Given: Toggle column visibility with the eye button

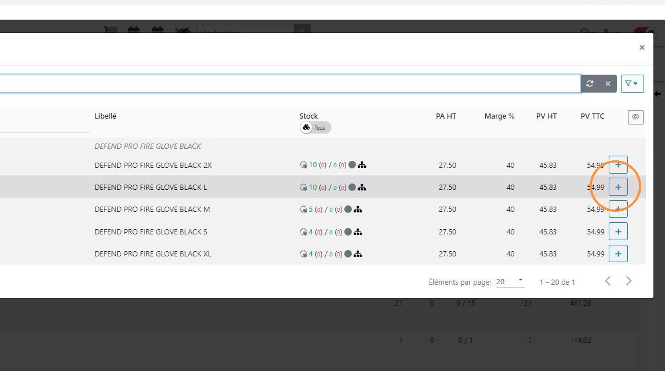Looking at the screenshot, I should click(x=635, y=117).
